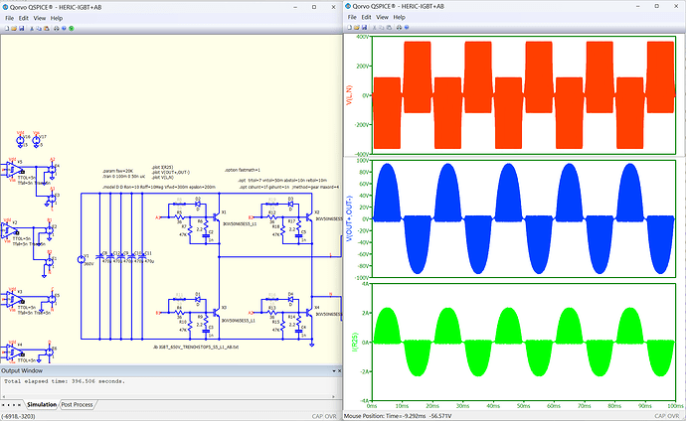Click 'Total elapsed time' output line

tap(65, 381)
